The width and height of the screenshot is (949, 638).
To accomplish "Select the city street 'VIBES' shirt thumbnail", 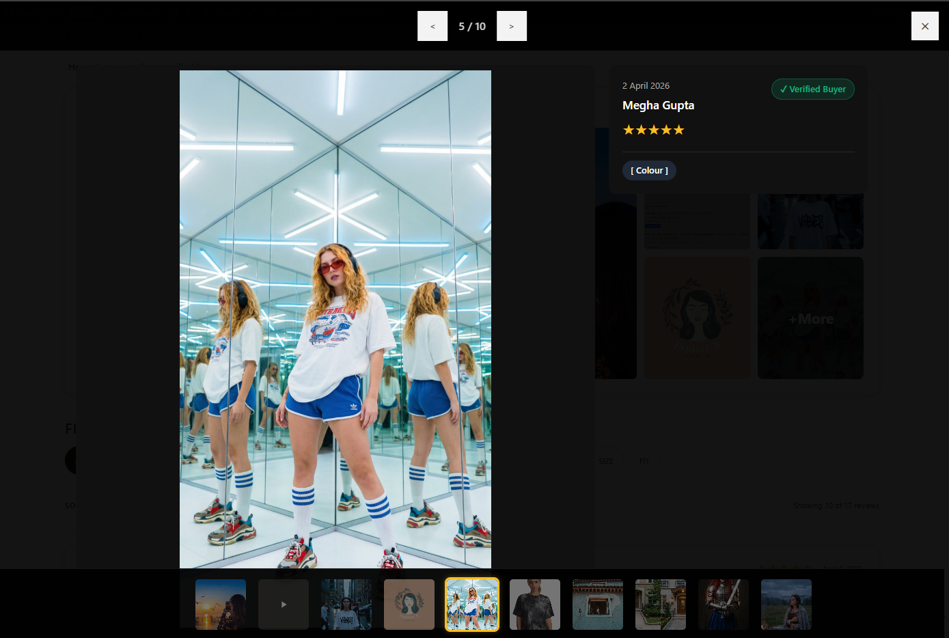I will pos(346,604).
